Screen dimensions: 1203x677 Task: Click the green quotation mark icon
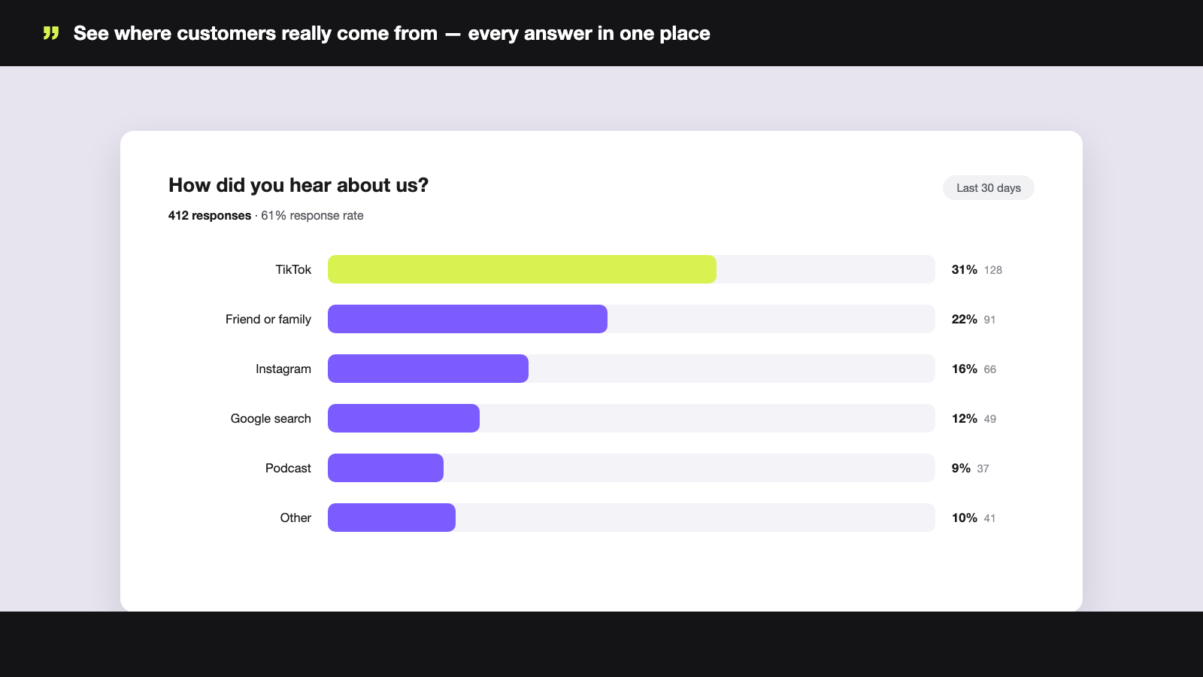coord(51,33)
